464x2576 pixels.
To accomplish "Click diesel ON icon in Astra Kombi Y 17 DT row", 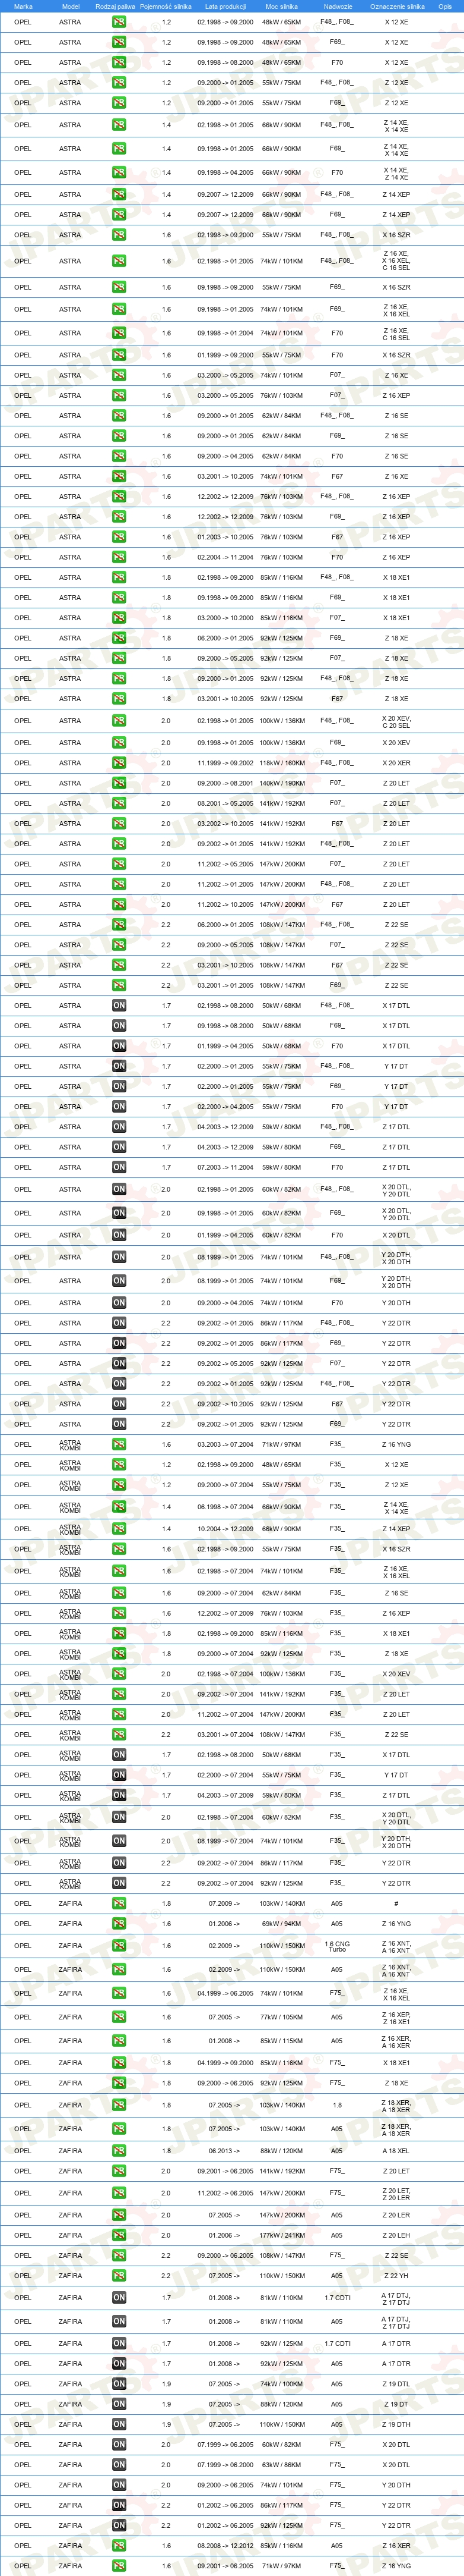I will coord(119,1775).
